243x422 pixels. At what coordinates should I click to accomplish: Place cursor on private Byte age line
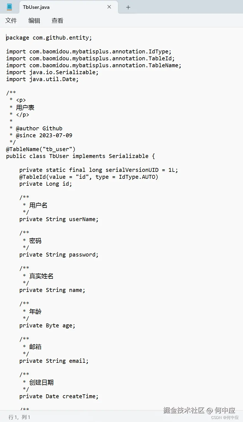coord(47,325)
